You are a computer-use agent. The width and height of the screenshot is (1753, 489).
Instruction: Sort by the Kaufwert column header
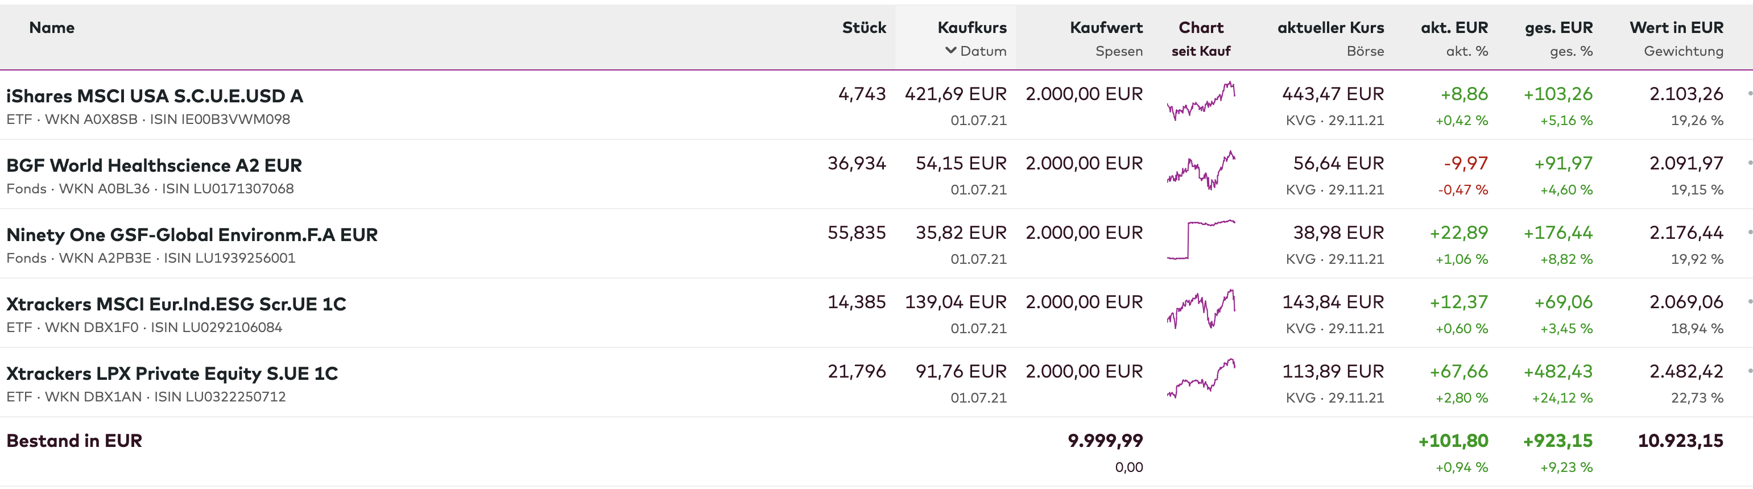tap(1106, 28)
